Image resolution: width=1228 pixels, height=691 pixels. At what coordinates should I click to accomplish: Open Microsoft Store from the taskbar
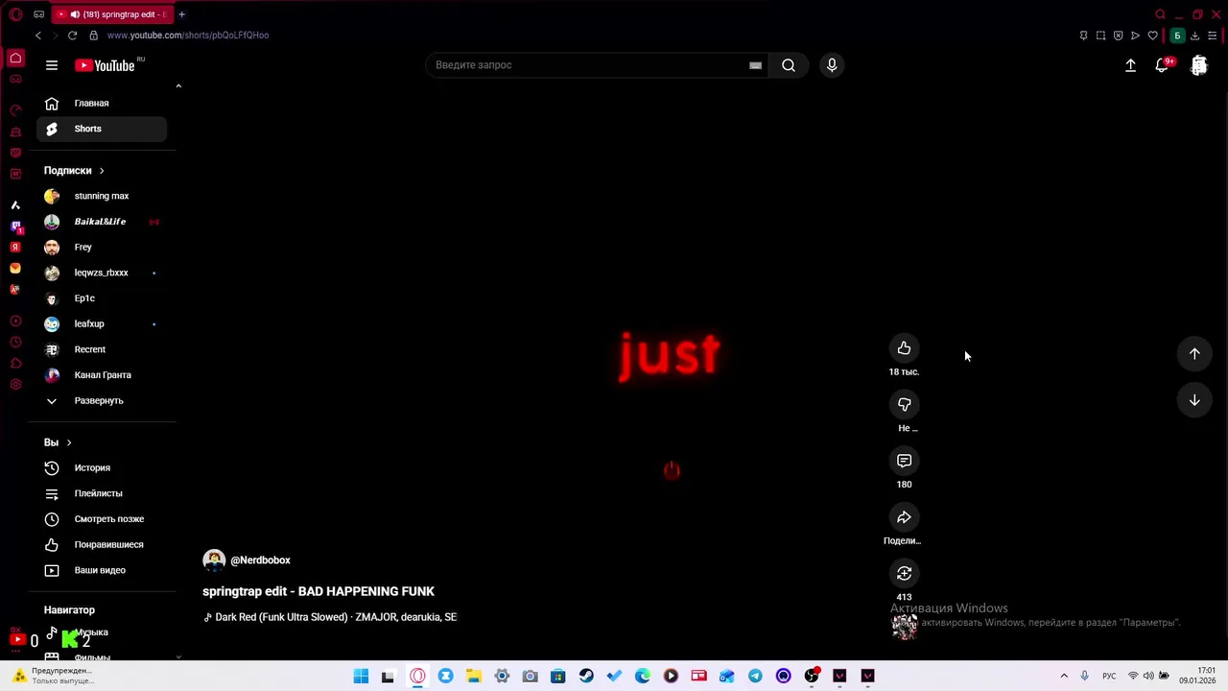click(x=558, y=677)
